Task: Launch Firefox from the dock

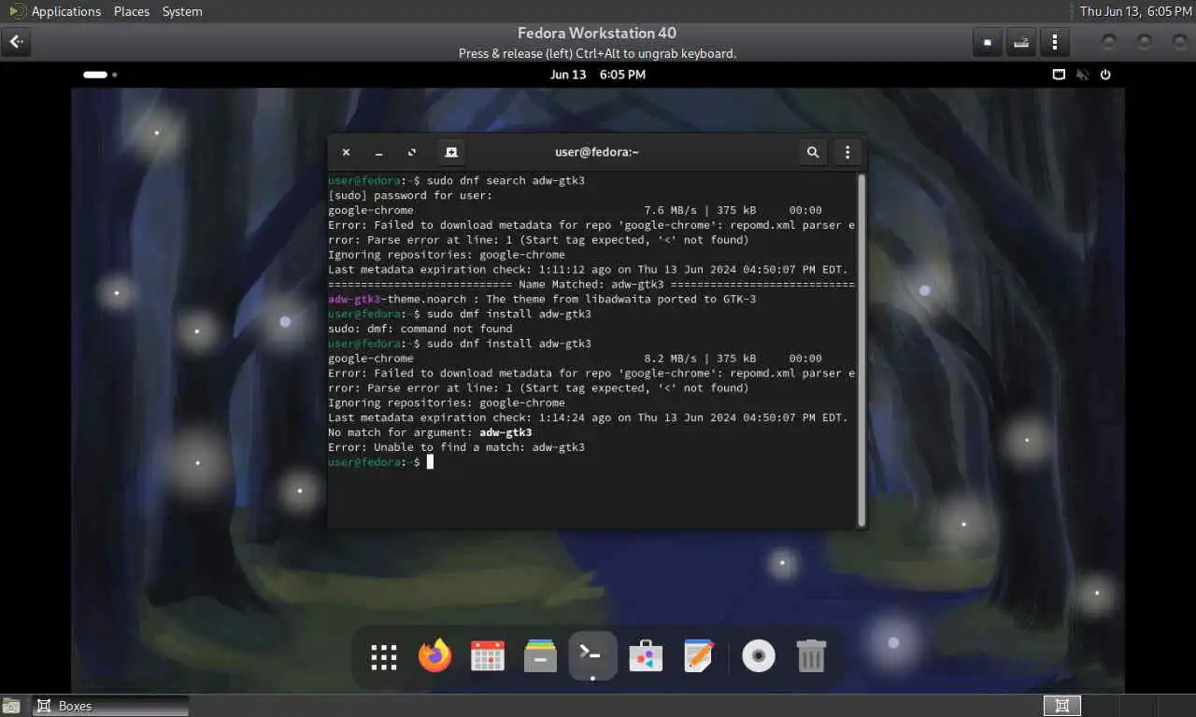Action: (434, 656)
